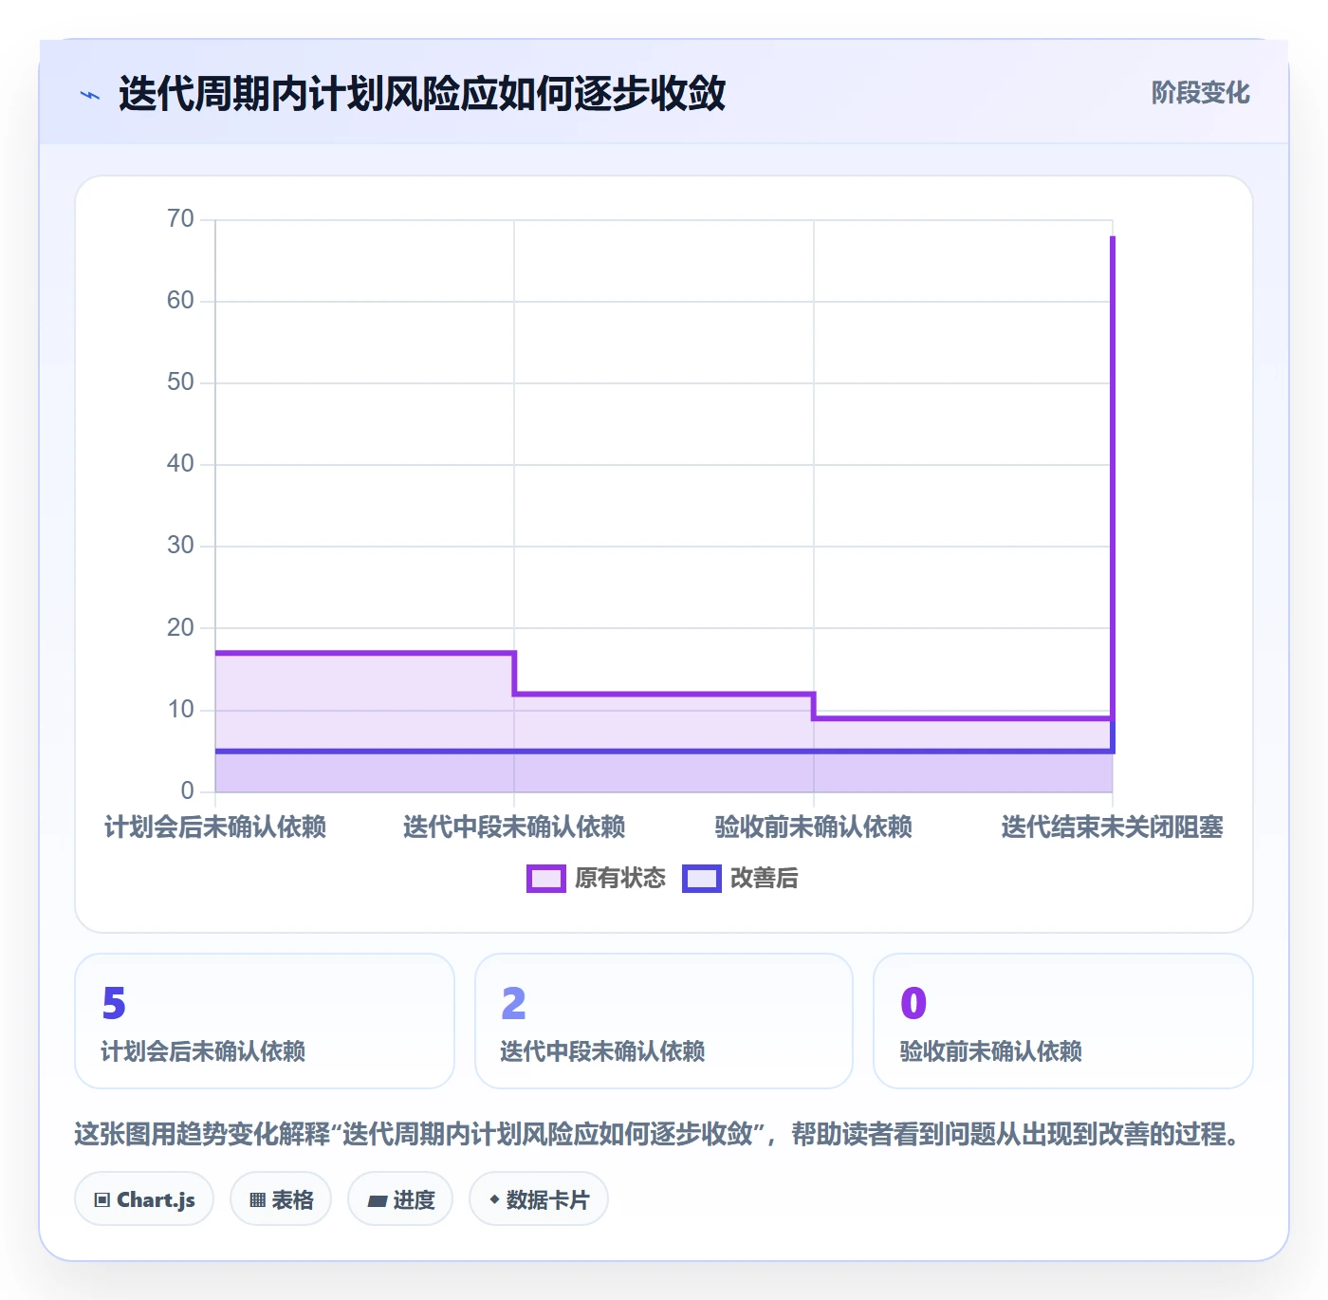Click the x-axis label 计划会后未确认依赖
This screenshot has width=1328, height=1300.
[x=215, y=827]
